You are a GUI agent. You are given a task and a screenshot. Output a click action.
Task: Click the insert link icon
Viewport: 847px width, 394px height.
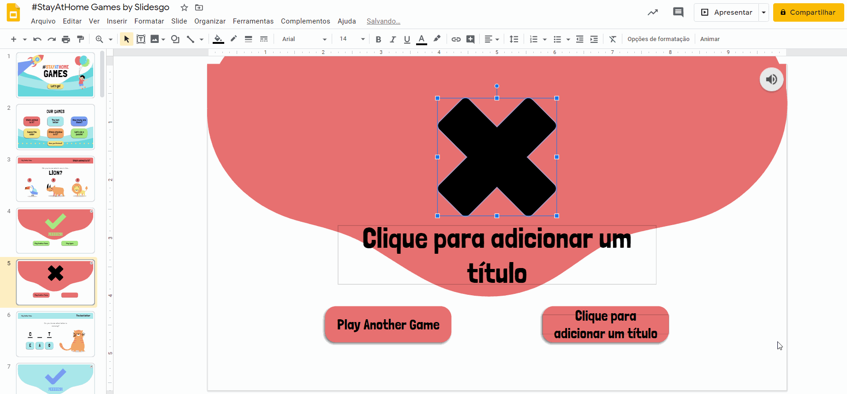click(x=456, y=39)
